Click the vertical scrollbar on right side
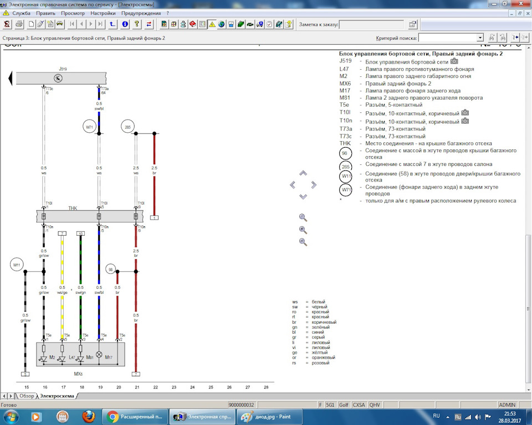532x425 pixels. click(528, 309)
